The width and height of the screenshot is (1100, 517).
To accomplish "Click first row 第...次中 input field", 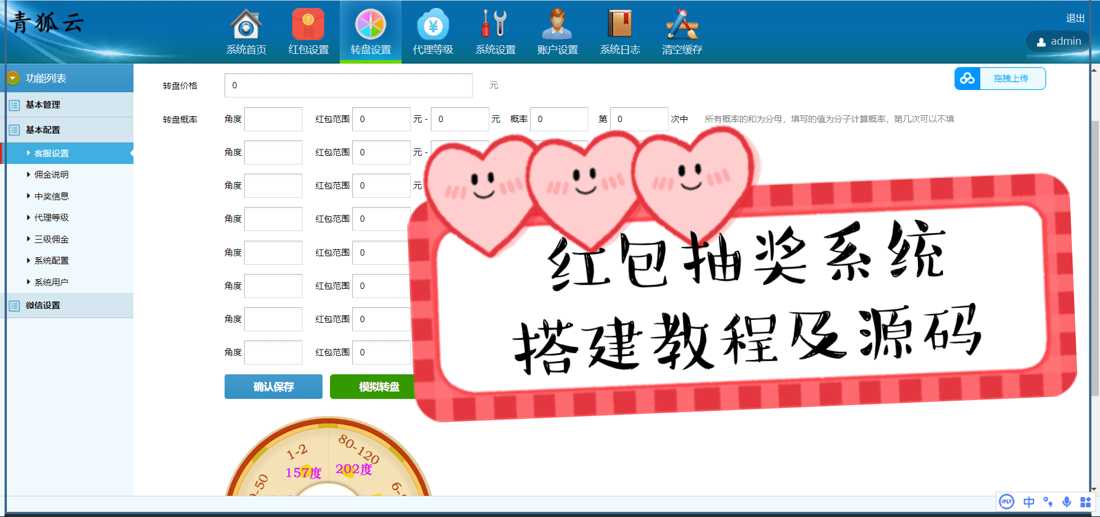I will 639,119.
